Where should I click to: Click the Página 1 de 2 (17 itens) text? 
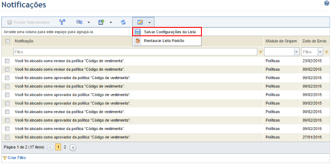coord(24,147)
